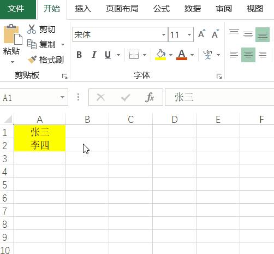
Task: Toggle Italic formatting
Action: coord(94,55)
